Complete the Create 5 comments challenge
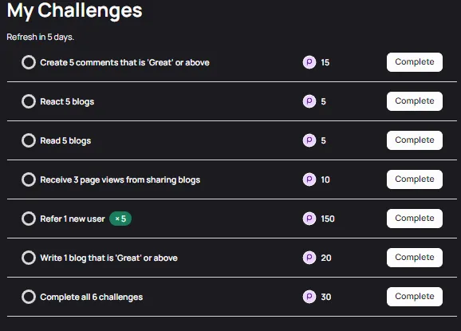The height and width of the screenshot is (331, 461). pos(415,62)
